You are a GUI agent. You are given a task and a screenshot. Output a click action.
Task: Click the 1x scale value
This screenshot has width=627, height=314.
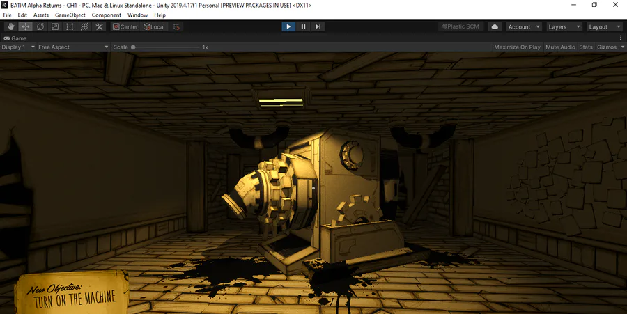click(x=205, y=47)
